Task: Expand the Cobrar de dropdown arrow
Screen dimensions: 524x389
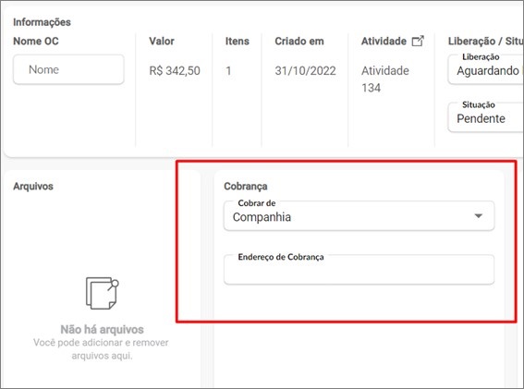Action: tap(479, 216)
